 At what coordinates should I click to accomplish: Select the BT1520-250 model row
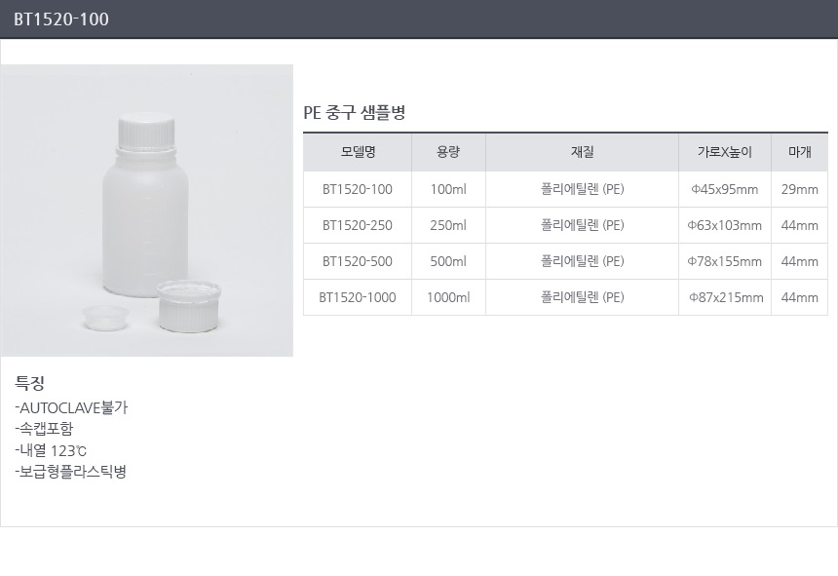tap(358, 225)
